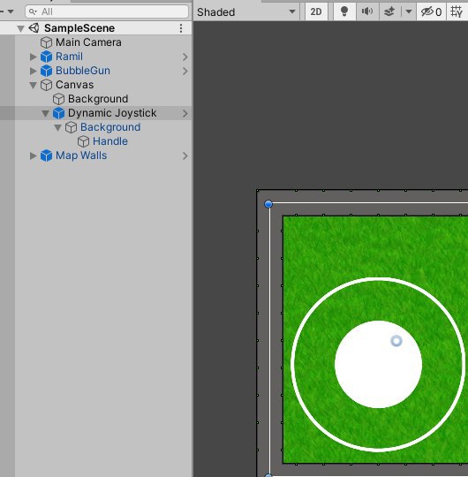Click the Handle object cube icon
The width and height of the screenshot is (468, 477).
(x=83, y=141)
